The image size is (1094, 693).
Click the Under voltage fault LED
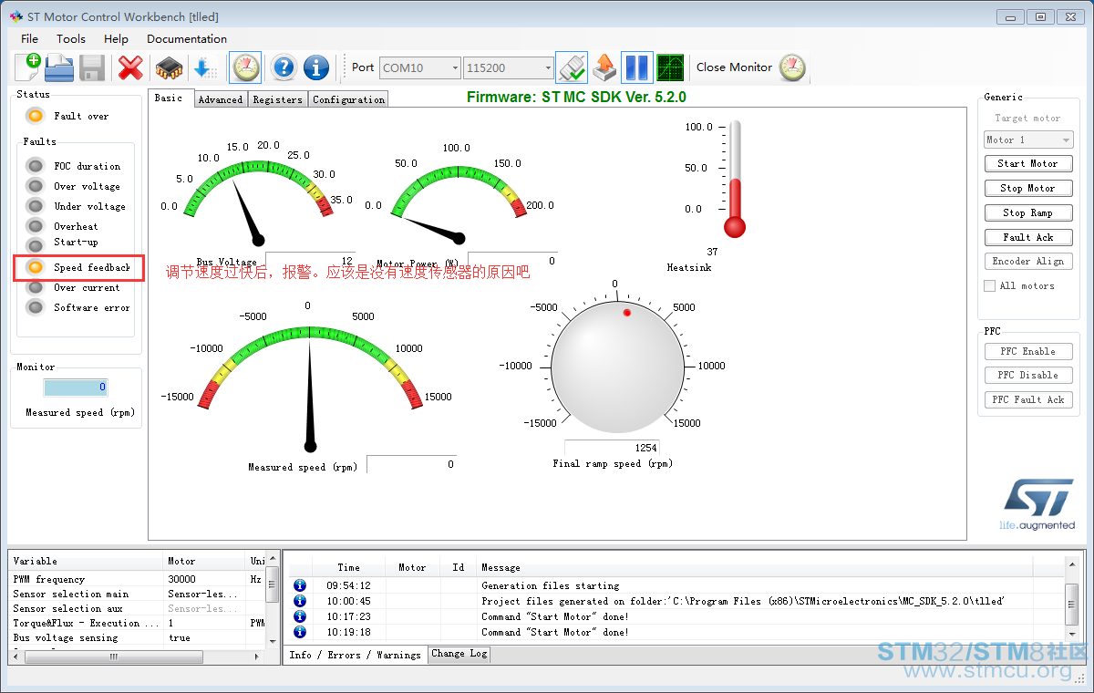35,206
